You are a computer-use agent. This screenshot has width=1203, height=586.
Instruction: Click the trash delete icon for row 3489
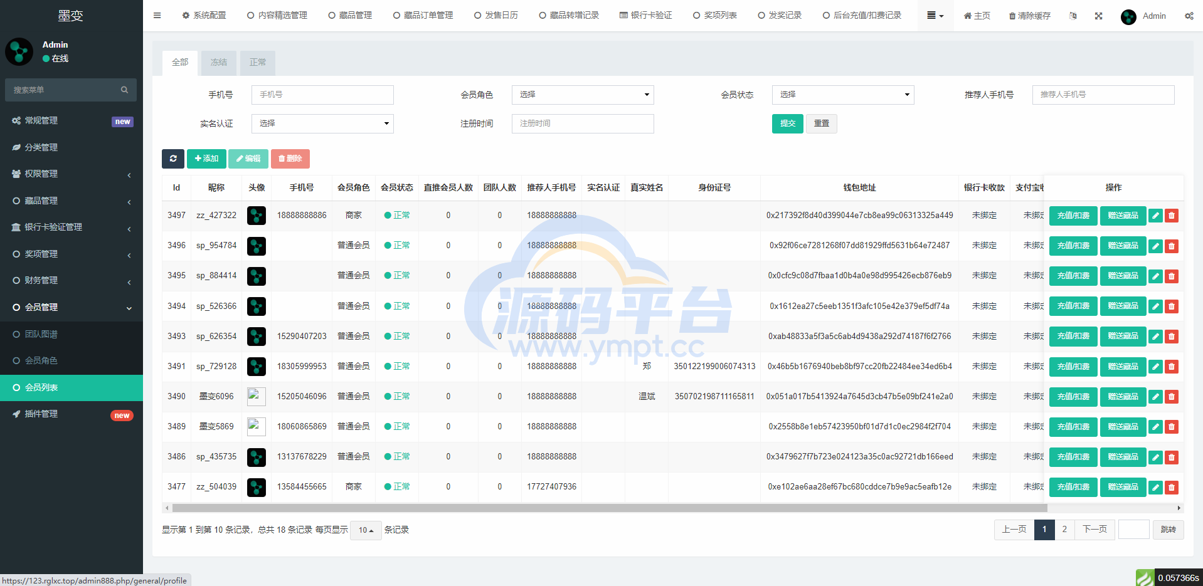tap(1171, 427)
